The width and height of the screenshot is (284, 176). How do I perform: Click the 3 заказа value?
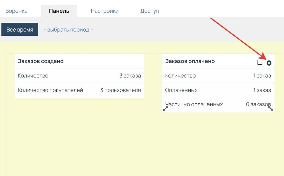[x=130, y=76]
